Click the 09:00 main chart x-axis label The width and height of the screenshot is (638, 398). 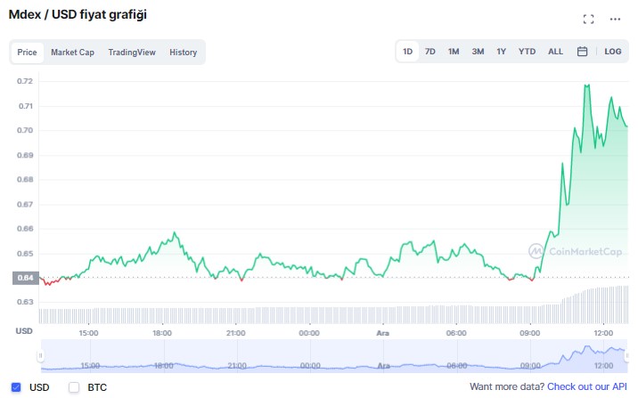530,333
